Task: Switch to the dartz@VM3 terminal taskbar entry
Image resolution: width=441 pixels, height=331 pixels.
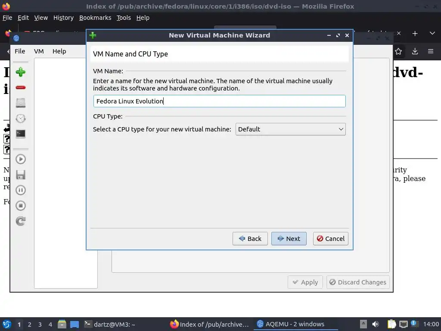Action: (x=110, y=324)
